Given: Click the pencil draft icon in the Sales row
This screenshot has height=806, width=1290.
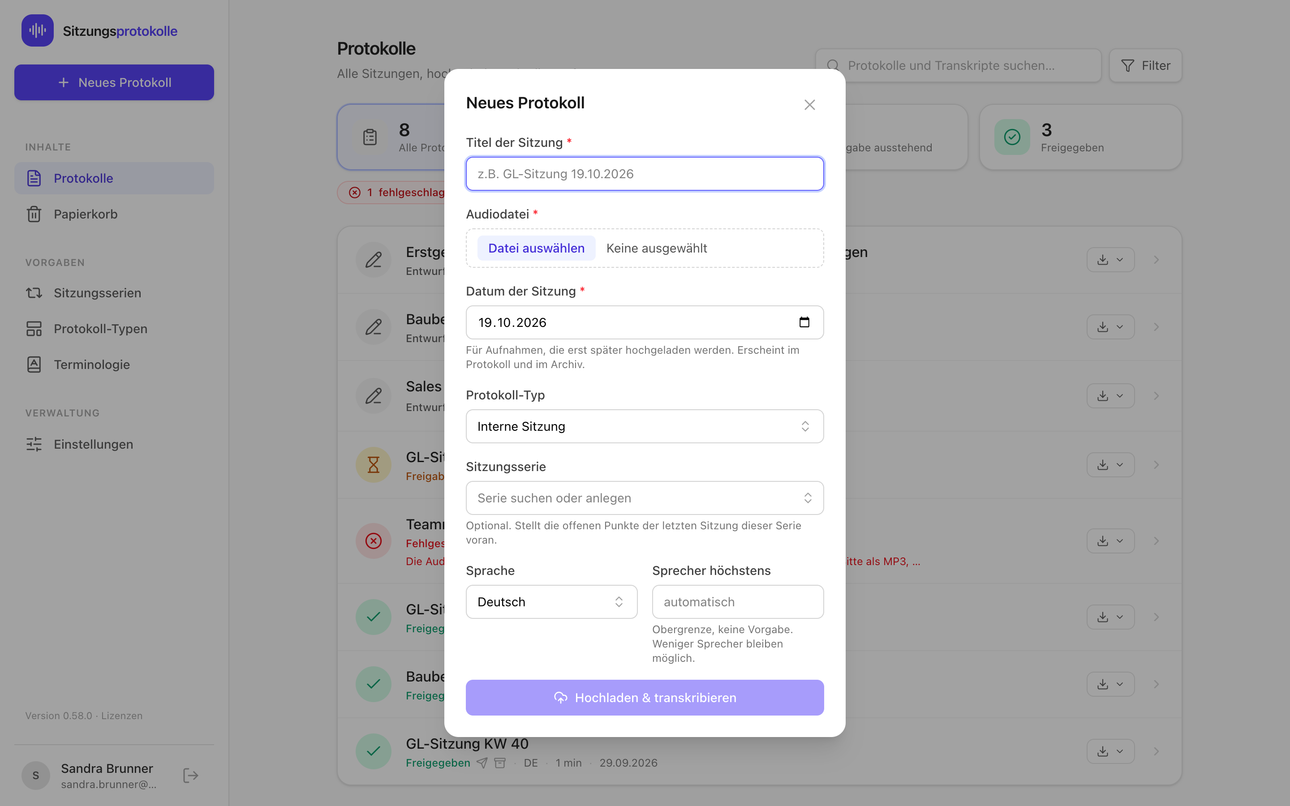Looking at the screenshot, I should 373,395.
